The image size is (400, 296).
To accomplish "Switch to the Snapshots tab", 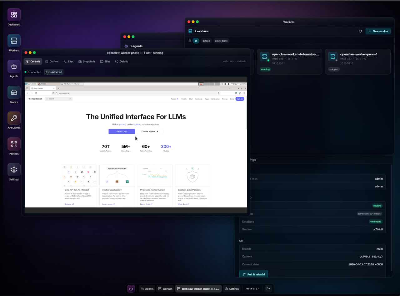I will 87,61.
